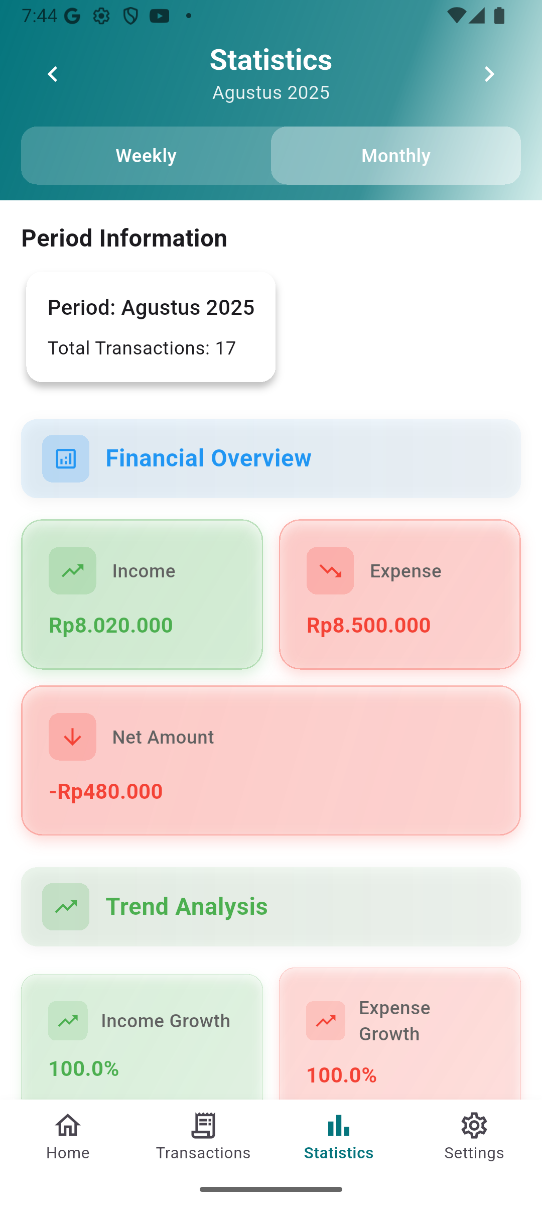Select the Monthly statistics view
The height and width of the screenshot is (1205, 542).
pyautogui.click(x=395, y=156)
